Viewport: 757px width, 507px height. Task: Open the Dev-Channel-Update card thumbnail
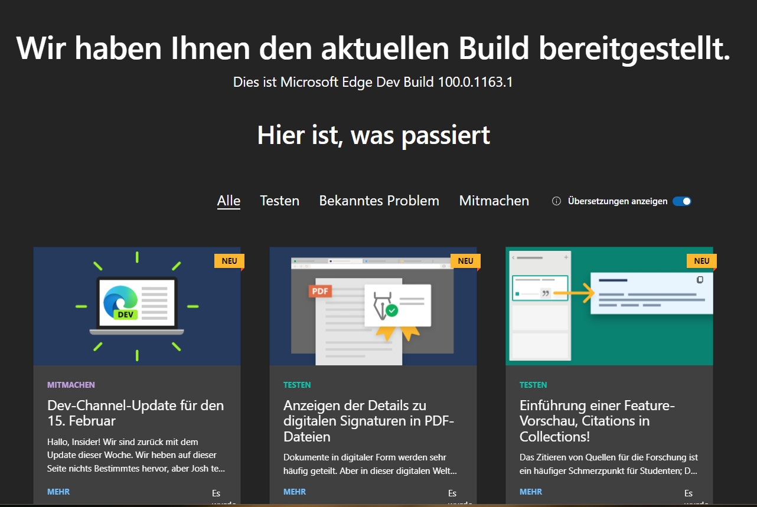point(137,306)
